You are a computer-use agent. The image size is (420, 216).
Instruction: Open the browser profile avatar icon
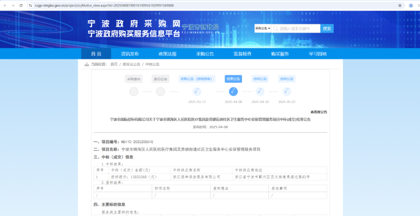411,5
